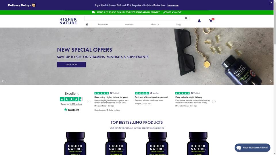Viewport: 276px width, 155px height.
Task: Click the Shop Now button
Action: [x=71, y=65]
